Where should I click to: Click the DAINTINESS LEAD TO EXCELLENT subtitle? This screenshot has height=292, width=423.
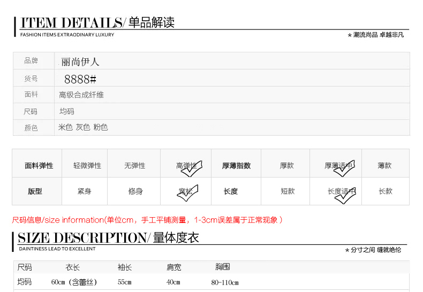click(57, 249)
